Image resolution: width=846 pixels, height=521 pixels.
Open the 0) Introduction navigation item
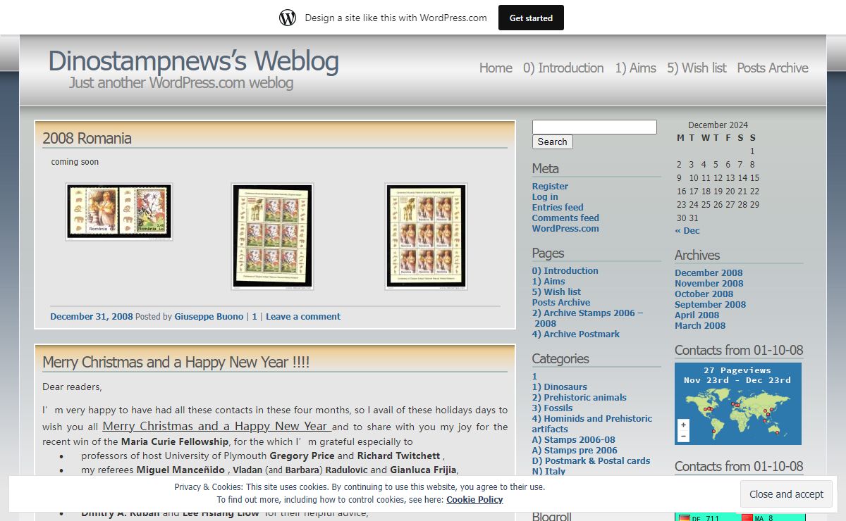(563, 68)
